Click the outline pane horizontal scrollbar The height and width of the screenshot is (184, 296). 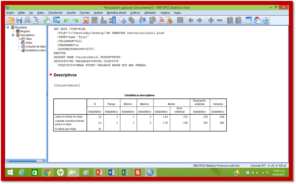coord(26,160)
